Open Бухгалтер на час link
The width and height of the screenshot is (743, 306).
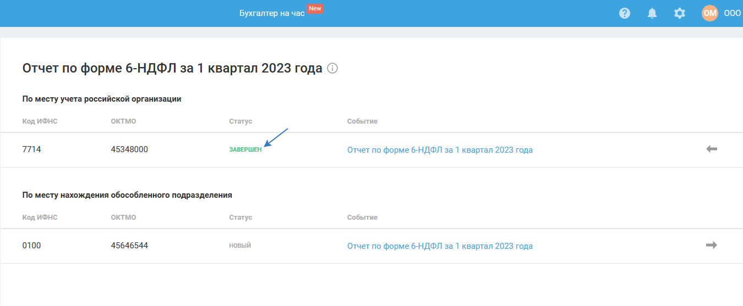(x=272, y=14)
